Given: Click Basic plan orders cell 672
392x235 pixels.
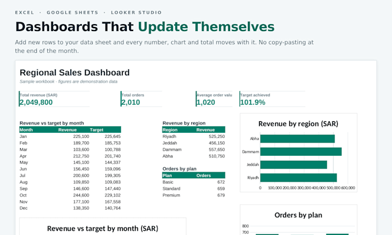Looking at the screenshot, I should click(221, 182).
